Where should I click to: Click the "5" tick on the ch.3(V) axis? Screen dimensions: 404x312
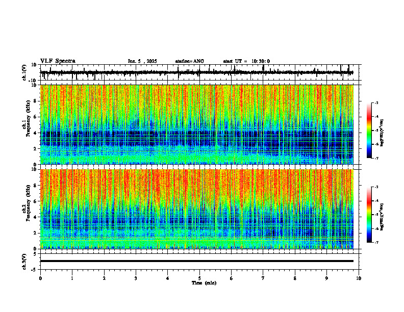[x=35, y=253]
